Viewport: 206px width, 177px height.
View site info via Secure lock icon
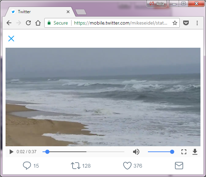pos(58,23)
